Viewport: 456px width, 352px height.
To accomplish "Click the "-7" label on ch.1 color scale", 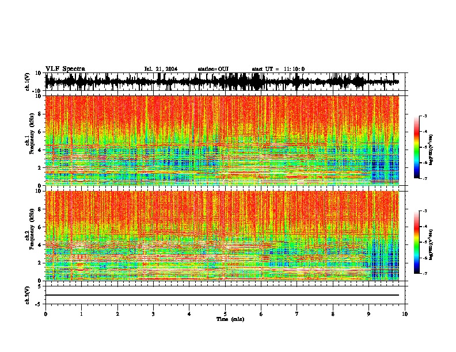I will [425, 178].
